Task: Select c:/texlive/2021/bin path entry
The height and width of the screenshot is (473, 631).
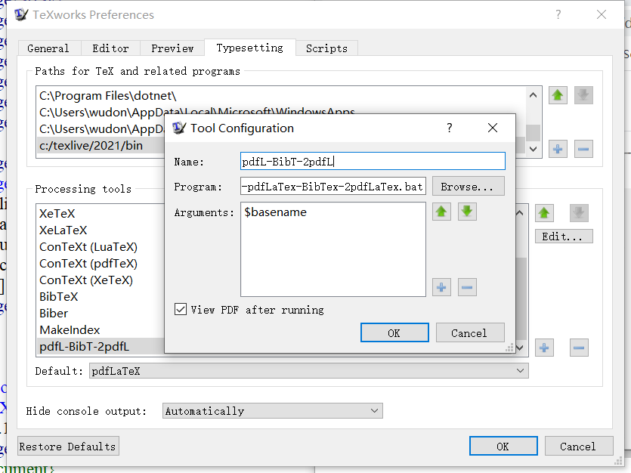Action: tap(101, 145)
